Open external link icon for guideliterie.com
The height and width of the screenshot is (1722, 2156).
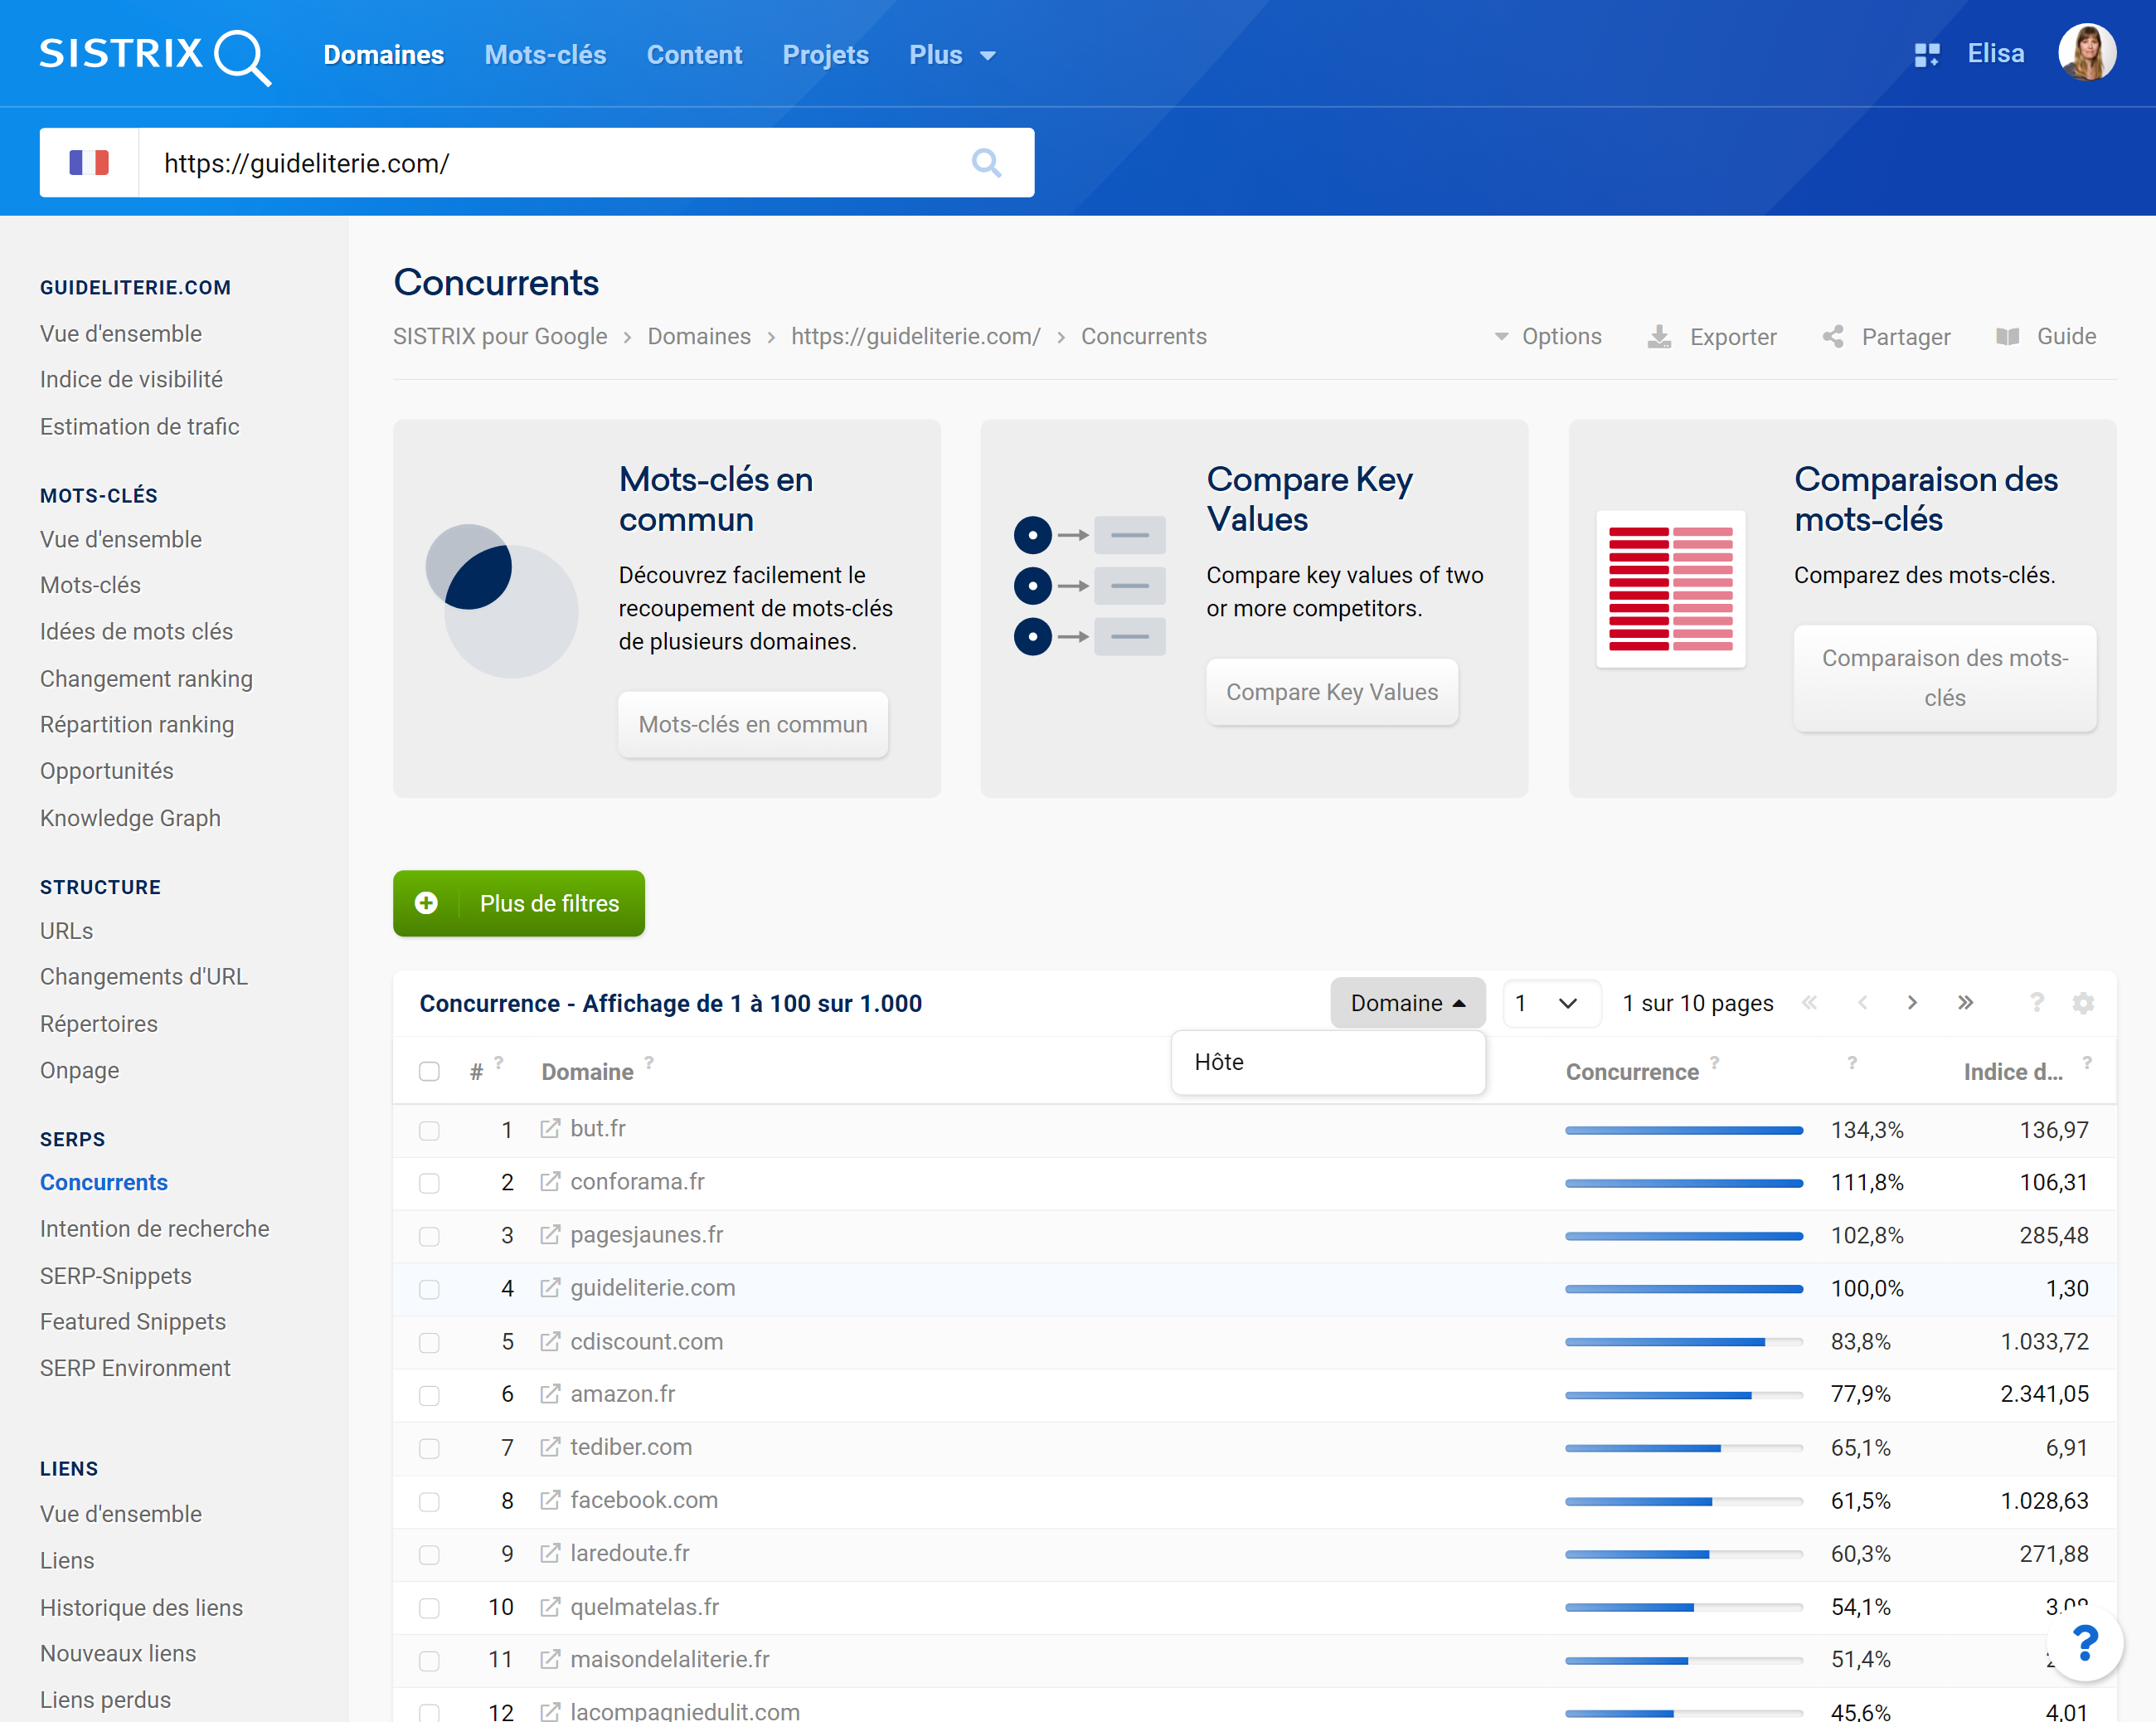click(x=550, y=1287)
